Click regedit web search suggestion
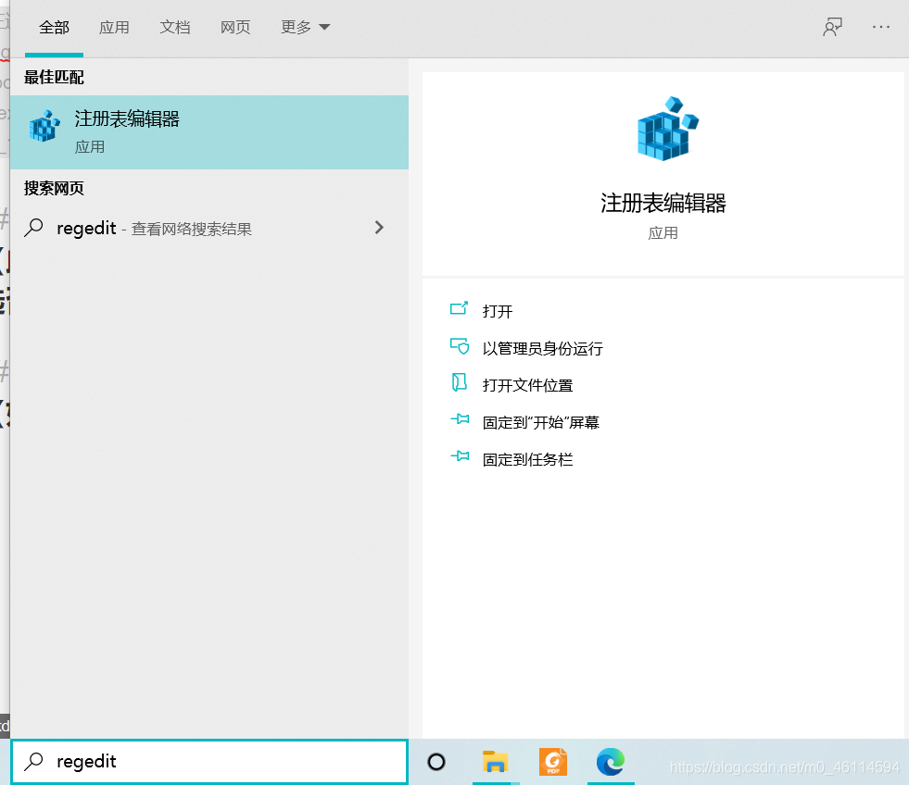Screen dimensions: 909x785 click(x=209, y=229)
